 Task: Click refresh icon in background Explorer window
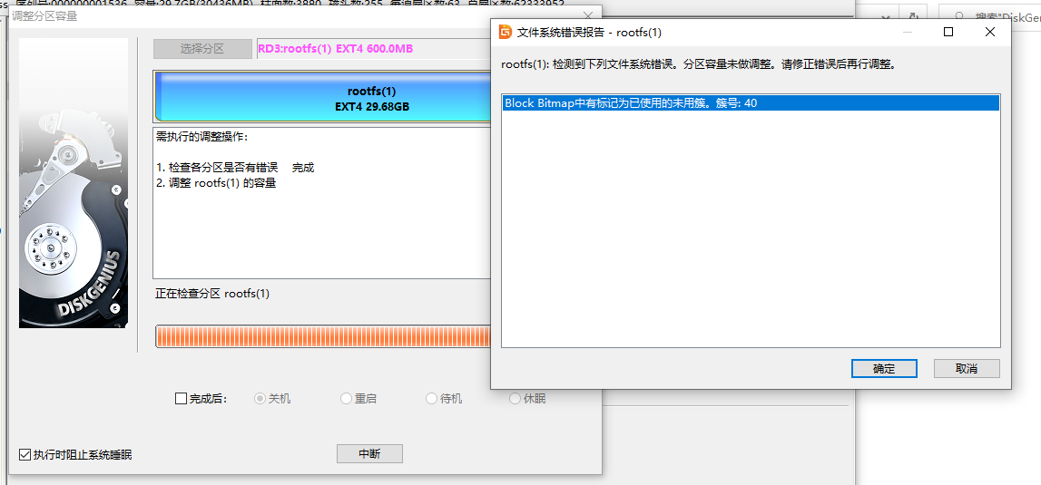coord(913,16)
